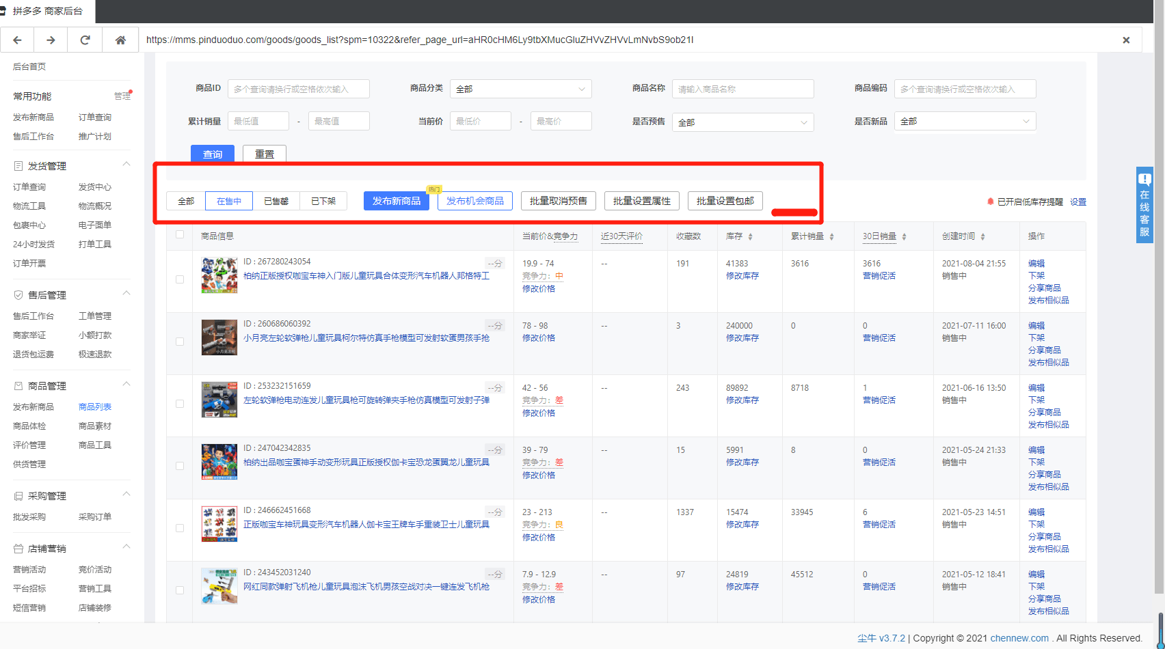Sort by 累计销量 column arrows
The height and width of the screenshot is (649, 1165).
pos(831,236)
